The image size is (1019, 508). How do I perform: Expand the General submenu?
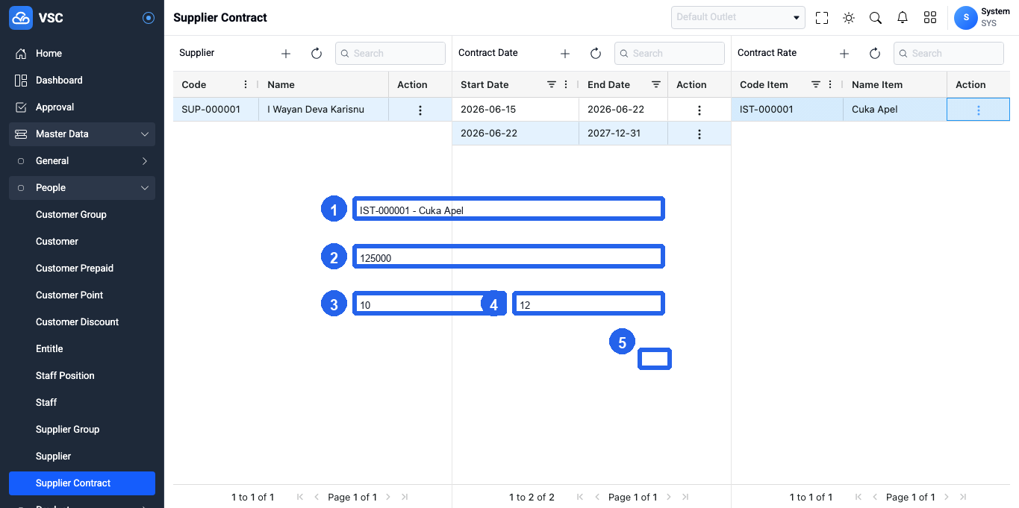82,161
